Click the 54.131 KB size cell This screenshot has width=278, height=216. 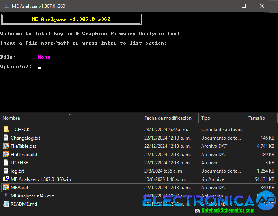click(265, 179)
